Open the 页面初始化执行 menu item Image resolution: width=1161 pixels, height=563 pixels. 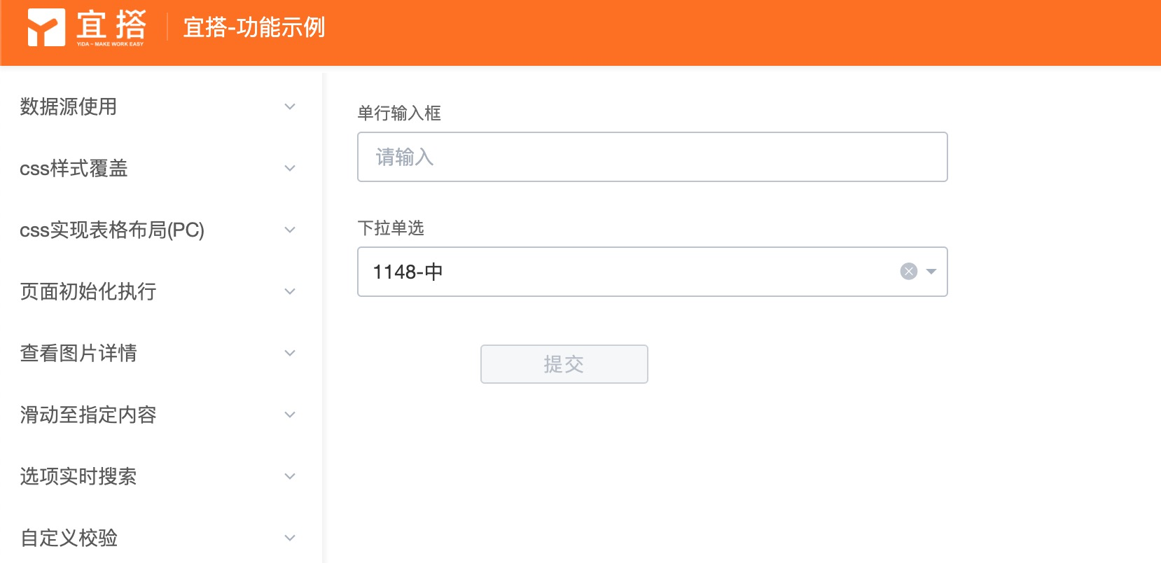tap(88, 291)
